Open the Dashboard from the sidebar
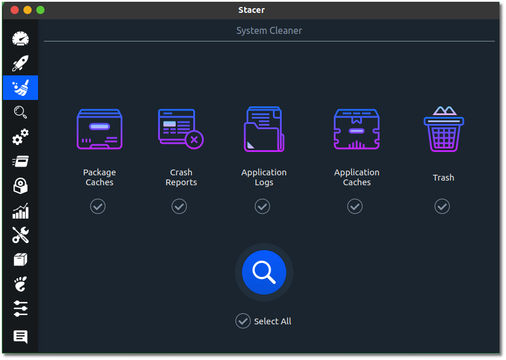Image resolution: width=506 pixels, height=360 pixels. point(20,39)
